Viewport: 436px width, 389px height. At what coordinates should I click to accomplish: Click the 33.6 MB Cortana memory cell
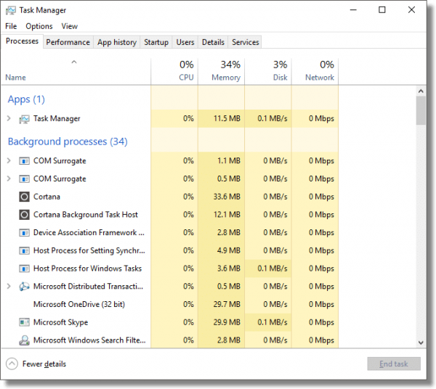click(222, 197)
